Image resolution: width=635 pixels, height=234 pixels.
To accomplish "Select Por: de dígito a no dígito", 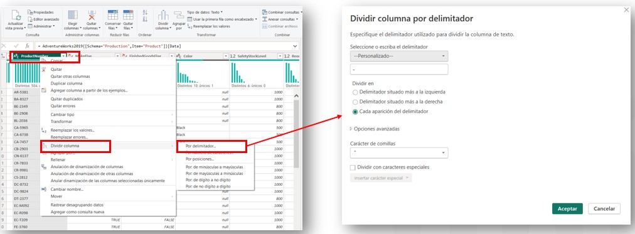I will (208, 179).
